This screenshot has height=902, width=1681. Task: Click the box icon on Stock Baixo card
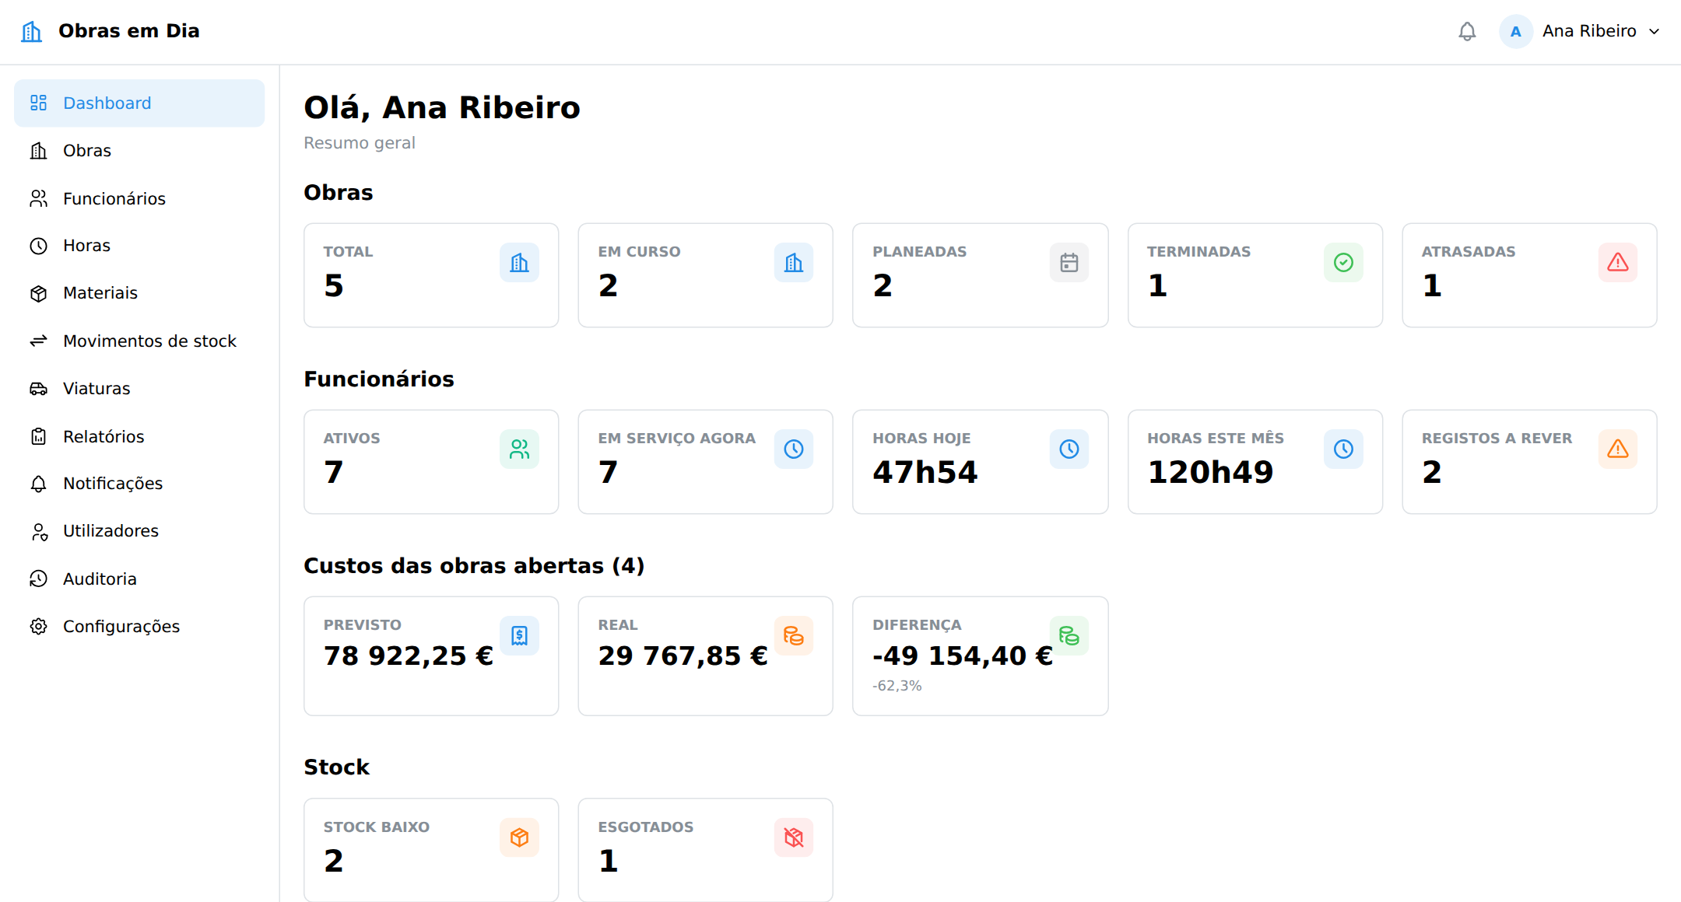(519, 837)
